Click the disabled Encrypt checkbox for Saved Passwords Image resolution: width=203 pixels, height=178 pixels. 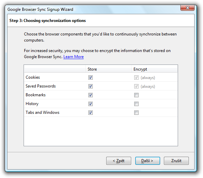(136, 86)
